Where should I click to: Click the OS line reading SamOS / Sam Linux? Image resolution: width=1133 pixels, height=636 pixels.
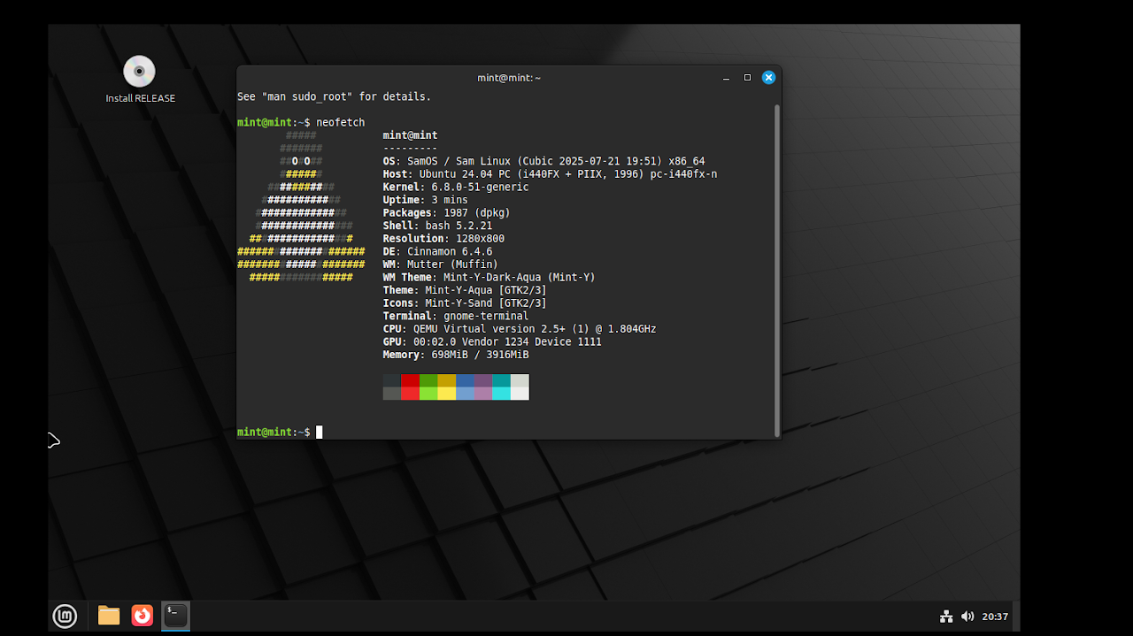pos(543,161)
